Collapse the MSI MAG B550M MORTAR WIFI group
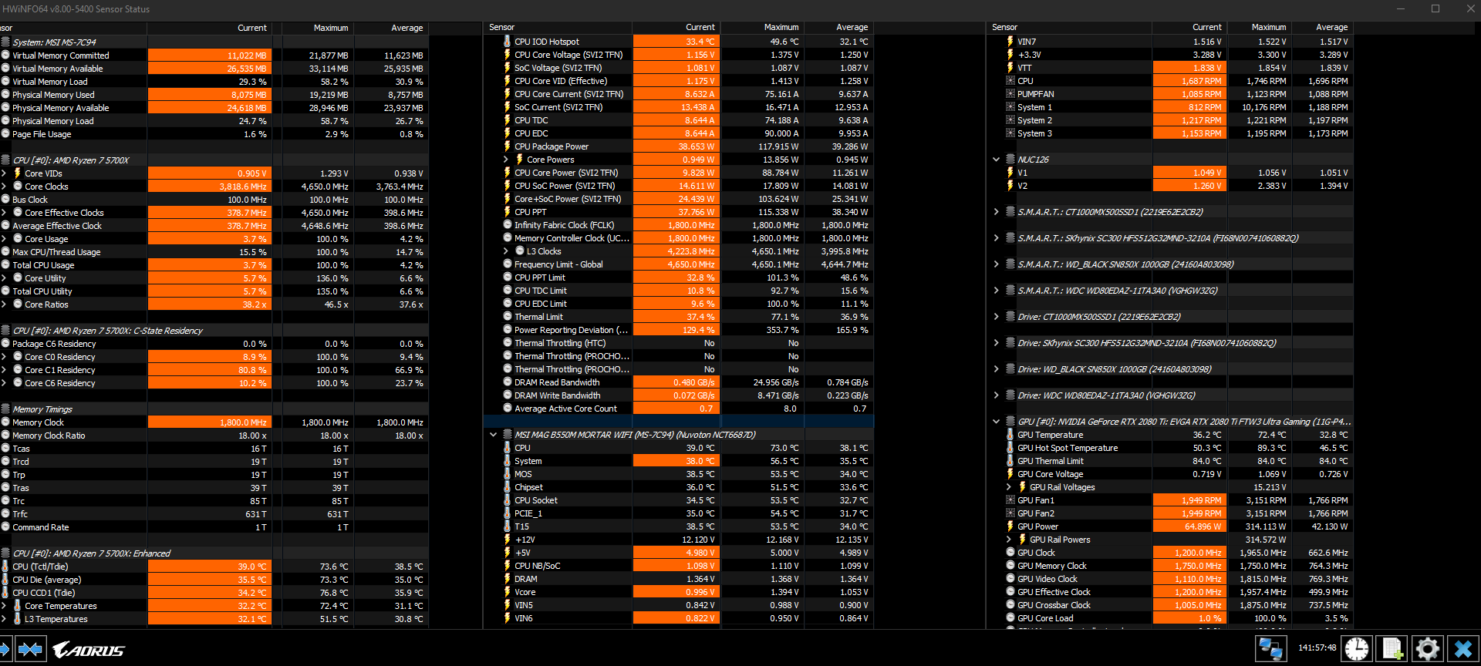 click(494, 435)
